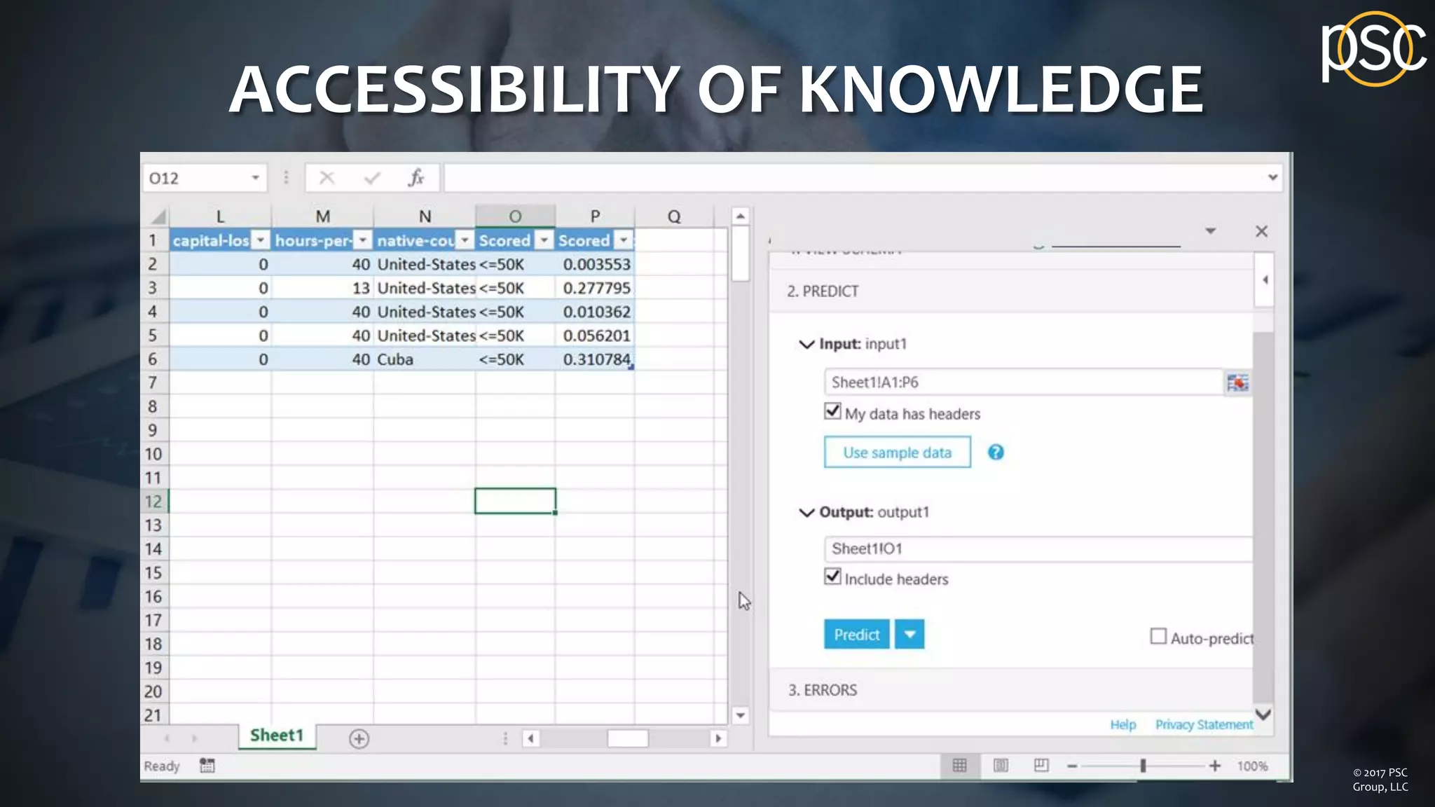
Task: Open the Predict button dropdown arrow
Action: click(909, 634)
